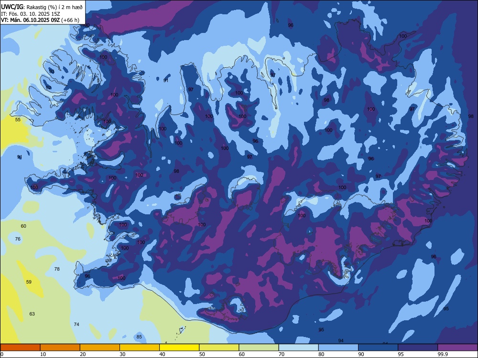Click the 95 label under the color scale

(x=401, y=354)
